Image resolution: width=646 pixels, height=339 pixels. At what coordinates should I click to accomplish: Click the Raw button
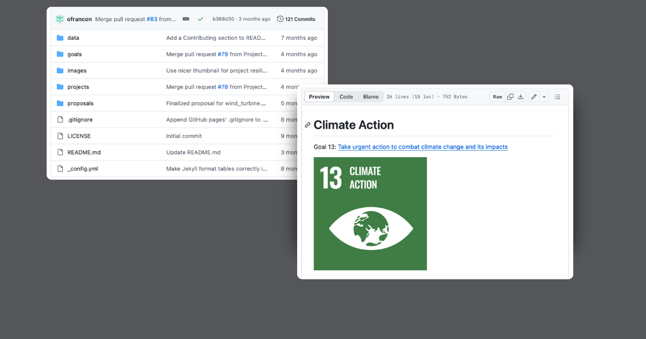(497, 97)
